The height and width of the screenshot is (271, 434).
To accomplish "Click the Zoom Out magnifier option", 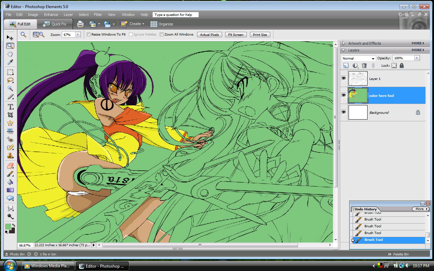I will tap(42, 34).
